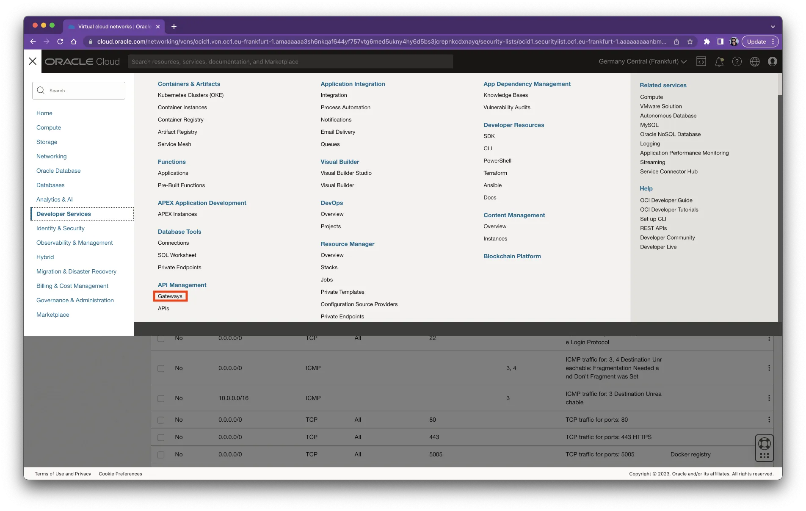The image size is (806, 511).
Task: Open Kubernetes Clusters (OKE) link
Action: point(190,95)
